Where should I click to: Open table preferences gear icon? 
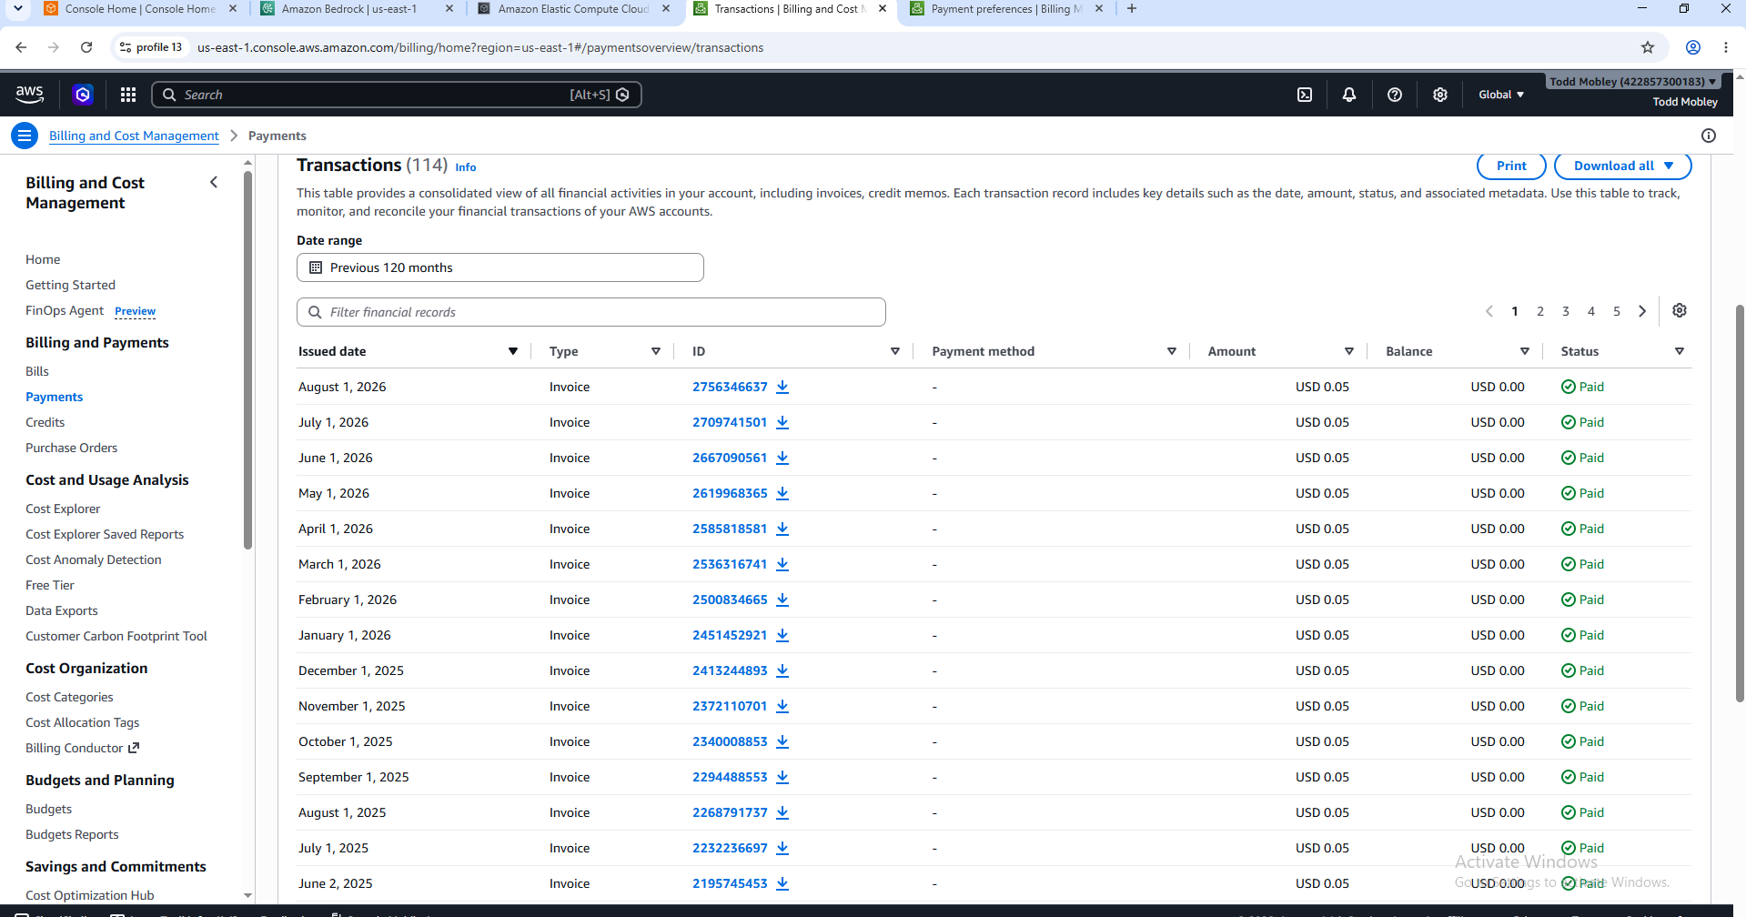(1680, 310)
